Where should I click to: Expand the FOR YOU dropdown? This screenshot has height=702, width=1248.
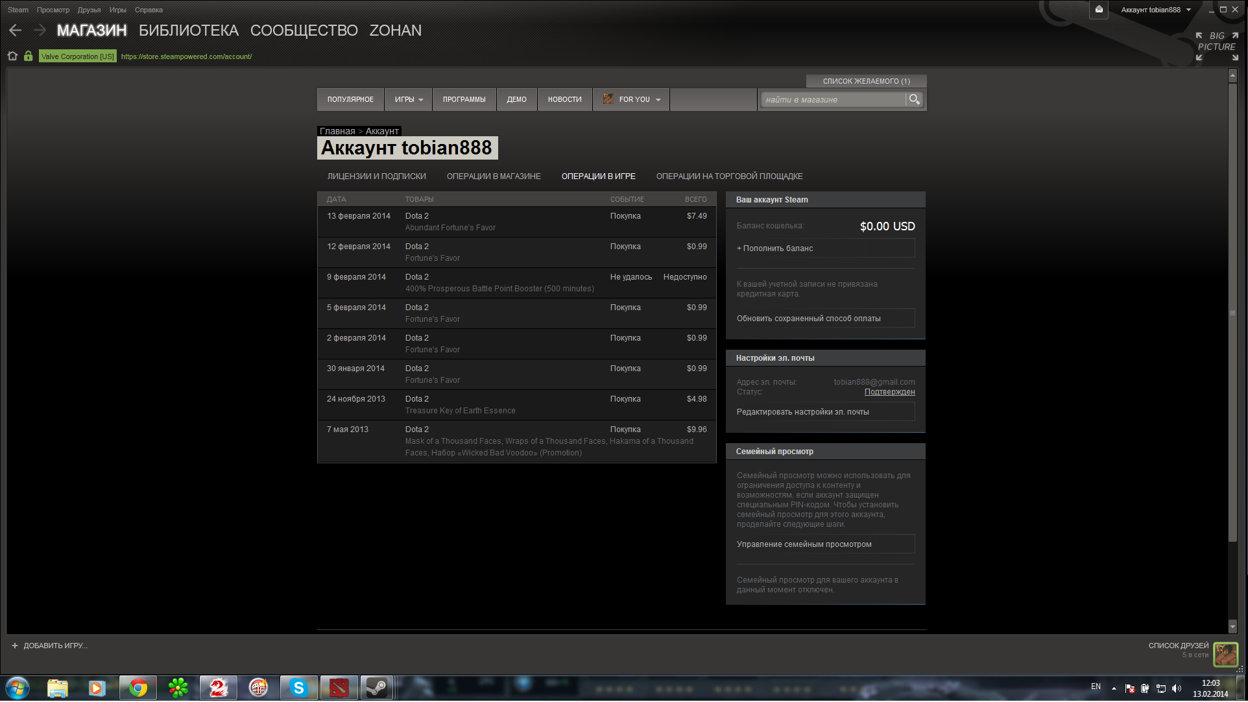(x=658, y=100)
